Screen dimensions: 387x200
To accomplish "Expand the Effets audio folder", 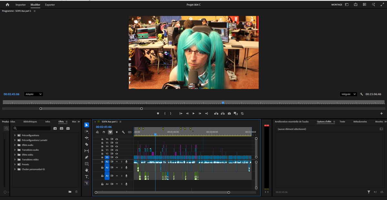I will [15, 145].
